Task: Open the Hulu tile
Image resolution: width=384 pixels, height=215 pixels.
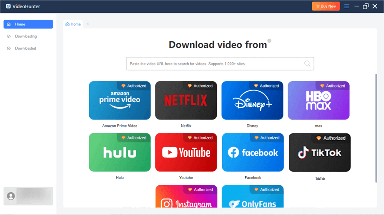Action: 120,152
